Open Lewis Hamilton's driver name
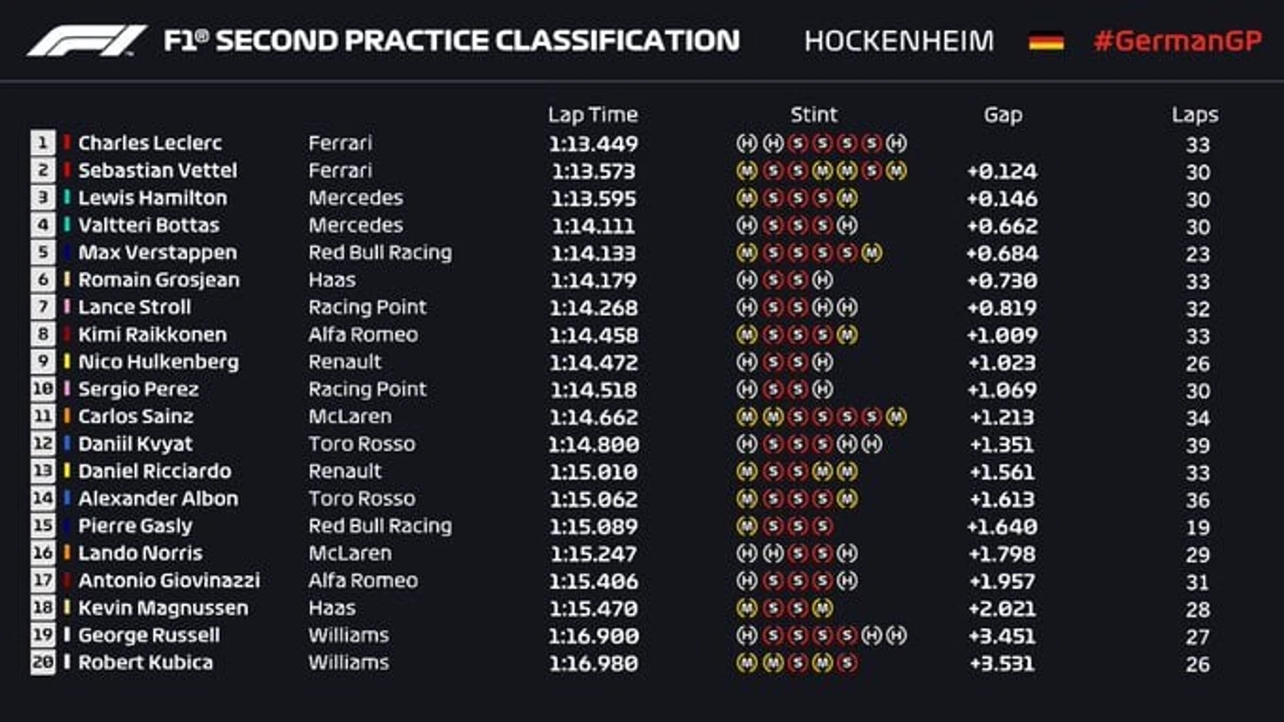The width and height of the screenshot is (1284, 722). [152, 198]
